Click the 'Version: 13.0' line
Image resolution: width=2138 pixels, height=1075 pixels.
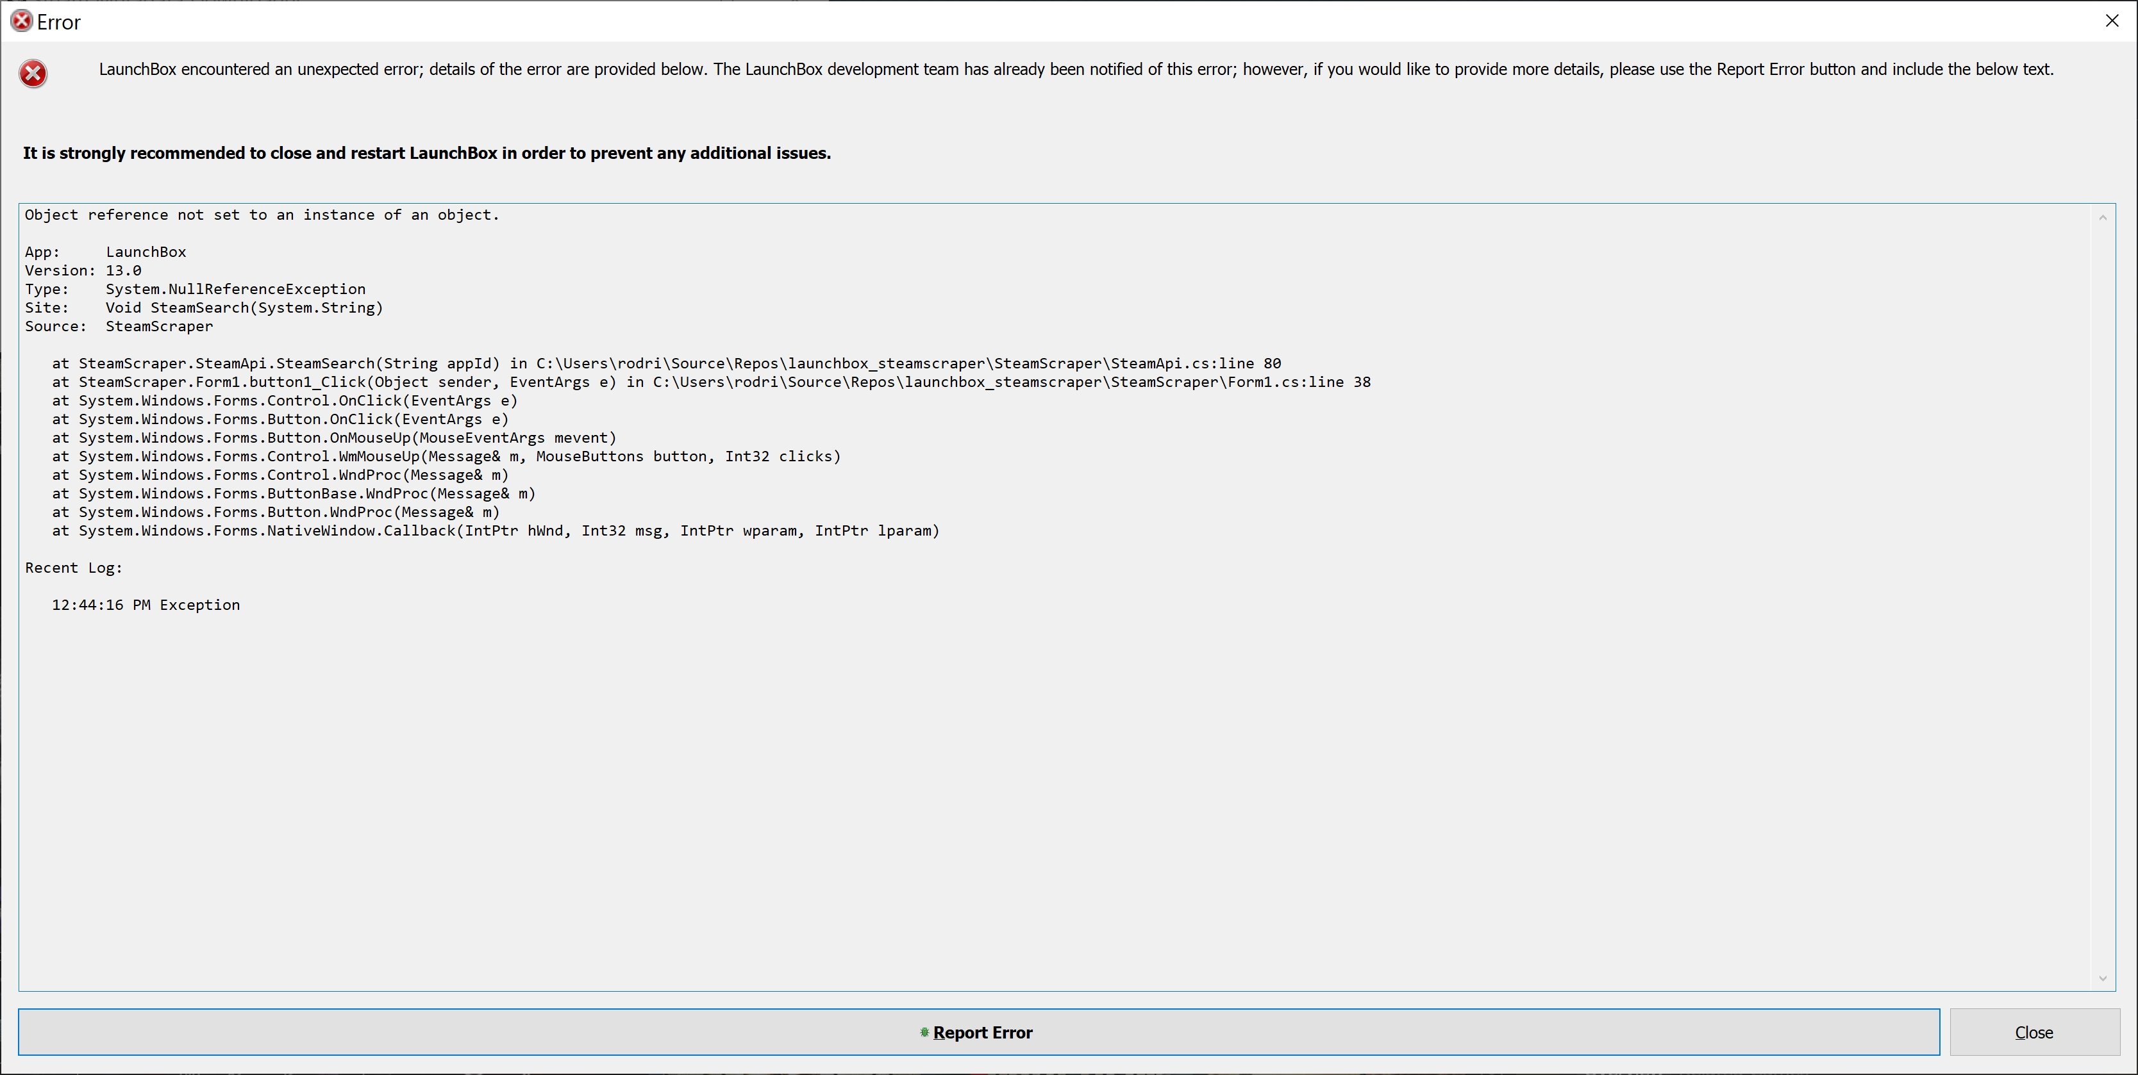click(x=83, y=270)
